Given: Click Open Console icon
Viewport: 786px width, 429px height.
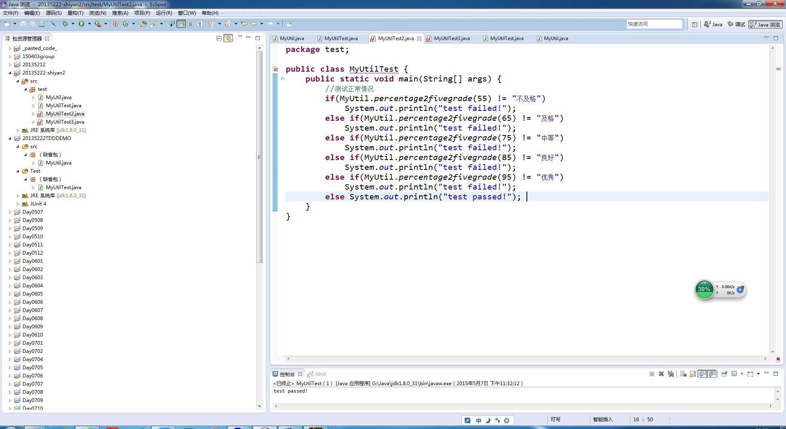Looking at the screenshot, I should (750, 374).
